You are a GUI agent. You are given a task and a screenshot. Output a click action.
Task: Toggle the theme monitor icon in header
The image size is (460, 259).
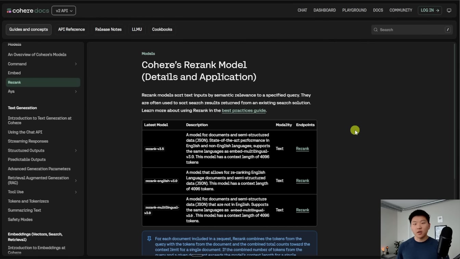point(449,10)
